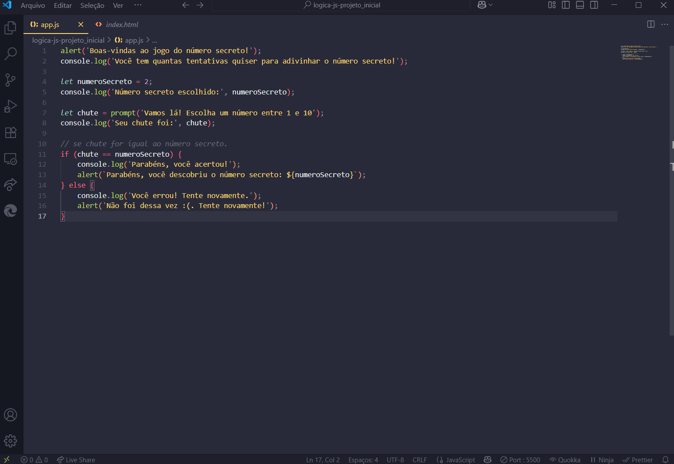Click logica-js-projeto_inicial breadcrumb folder
Screen dimensions: 674x464
click(x=68, y=40)
